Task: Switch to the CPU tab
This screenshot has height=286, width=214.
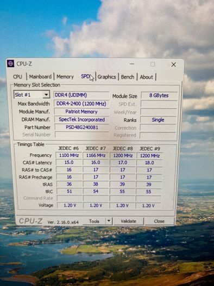Action: click(17, 77)
